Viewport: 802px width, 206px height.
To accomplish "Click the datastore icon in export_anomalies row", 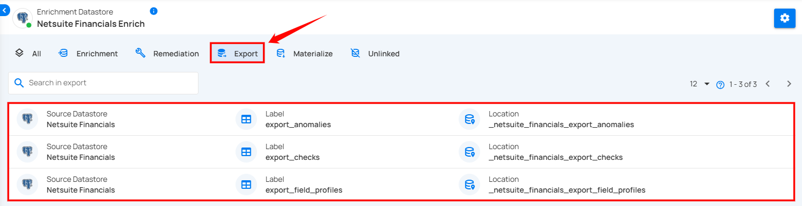I will (27, 119).
